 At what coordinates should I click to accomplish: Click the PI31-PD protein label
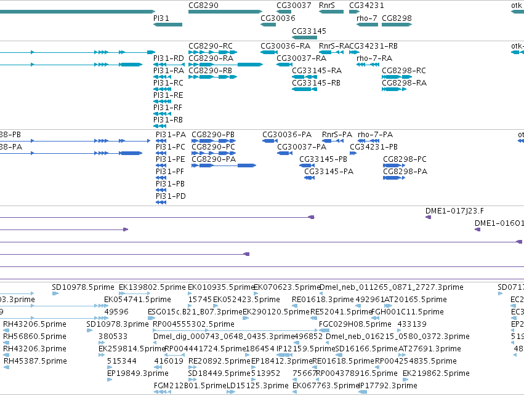point(171,196)
